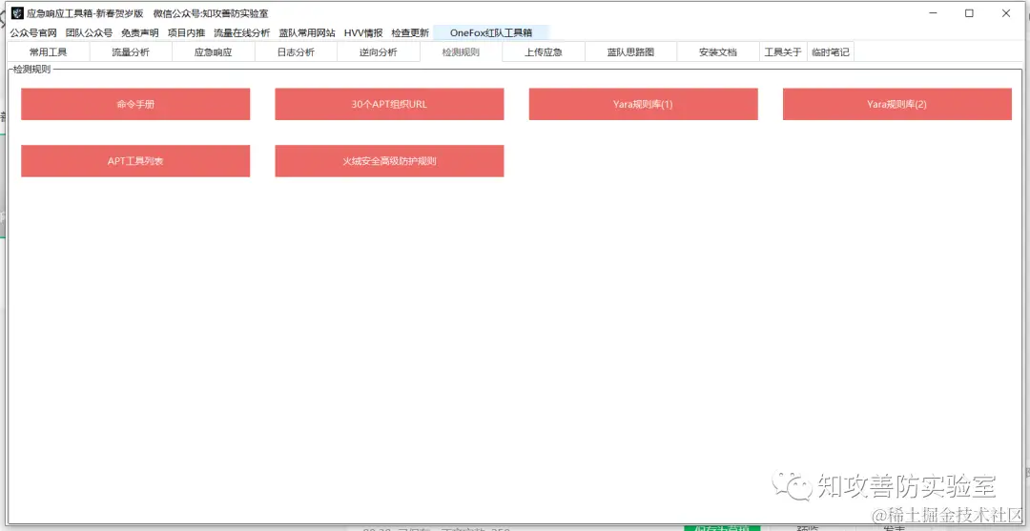Viewport: 1030px width, 531px height.
Task: Switch to the 应急响应 tab
Action: tap(214, 52)
